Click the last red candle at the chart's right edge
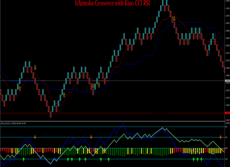 (x=225, y=70)
